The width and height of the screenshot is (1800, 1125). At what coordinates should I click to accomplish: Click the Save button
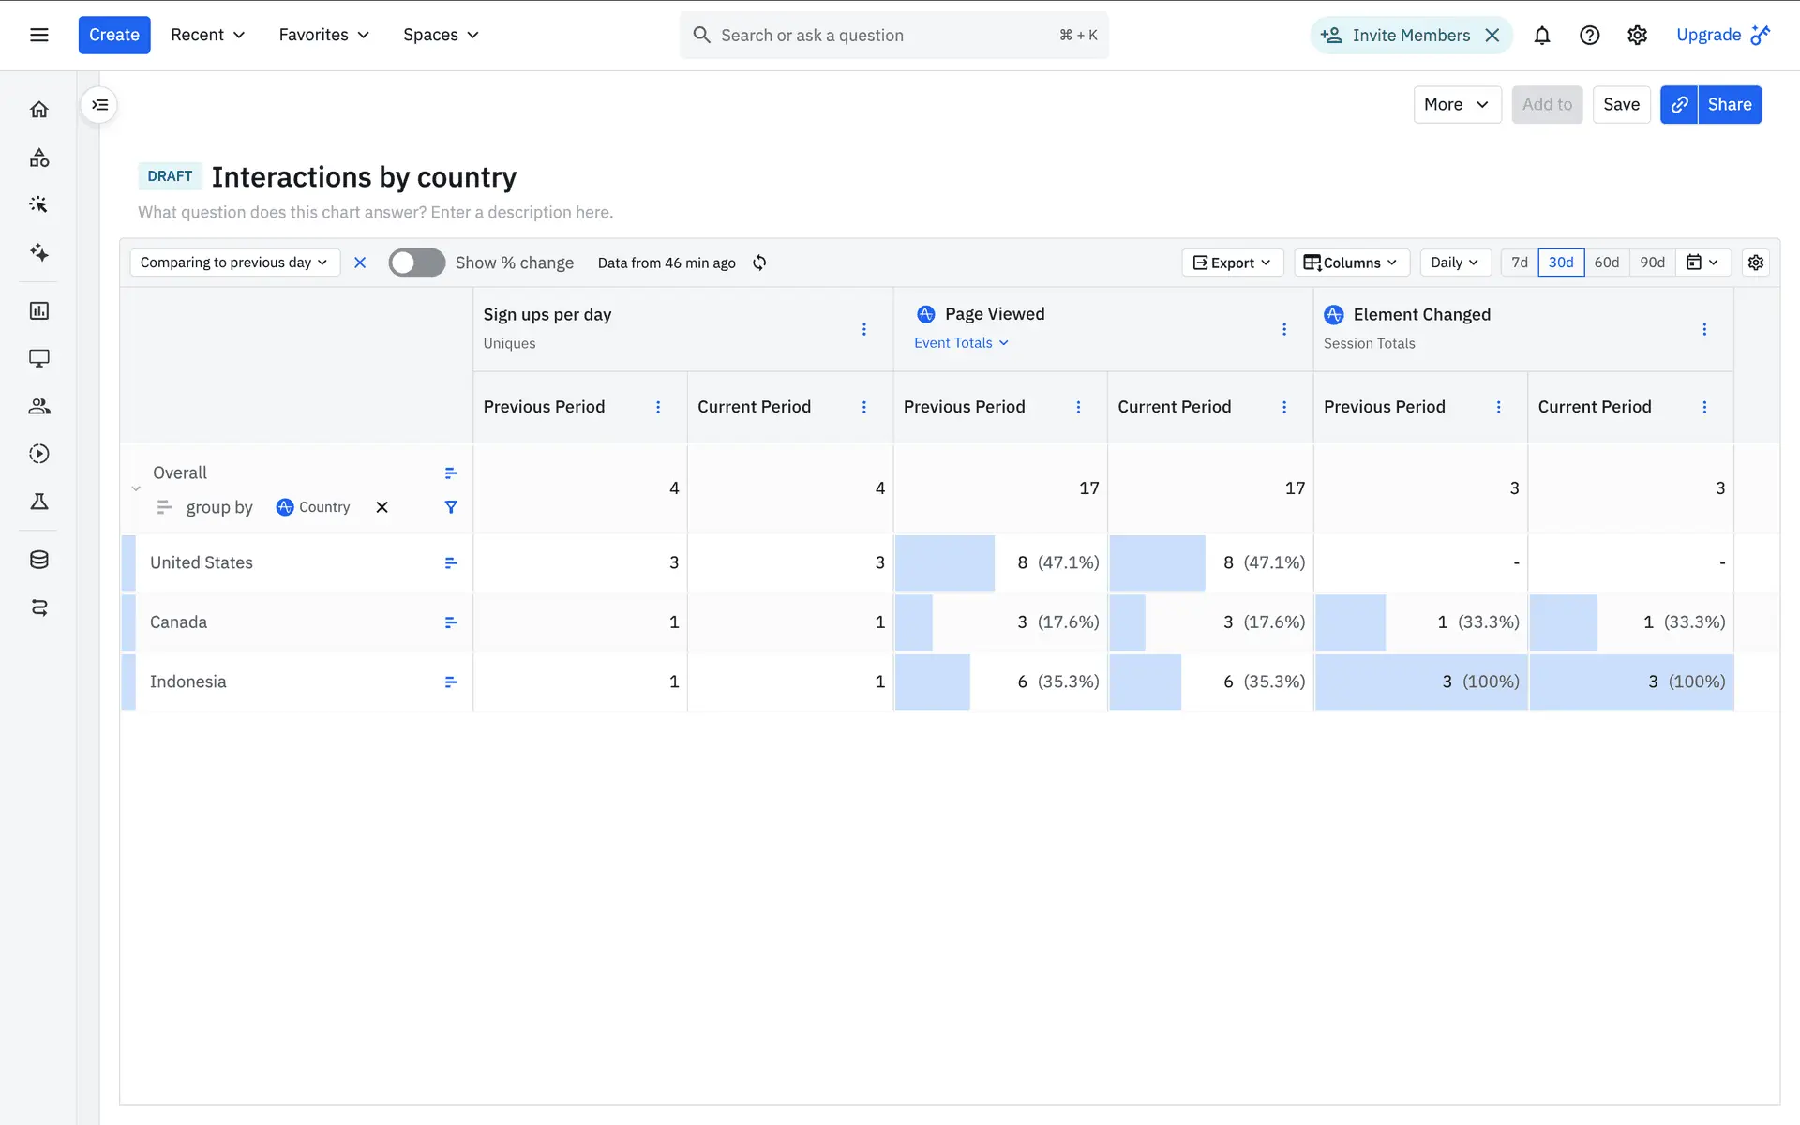click(x=1620, y=105)
